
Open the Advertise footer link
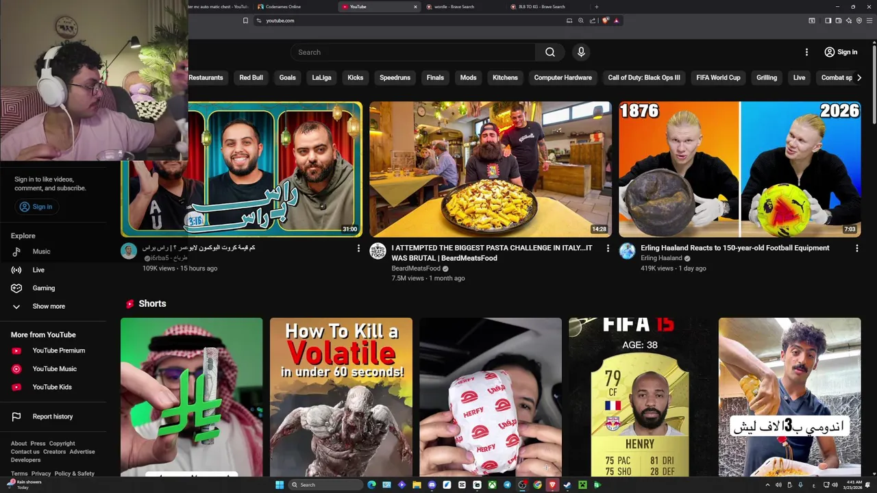pyautogui.click(x=82, y=452)
